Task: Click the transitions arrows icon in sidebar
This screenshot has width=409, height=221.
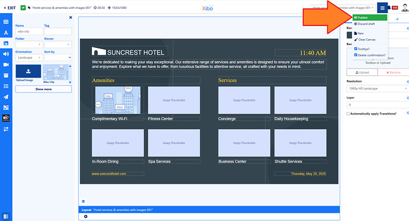Action: tap(6, 129)
